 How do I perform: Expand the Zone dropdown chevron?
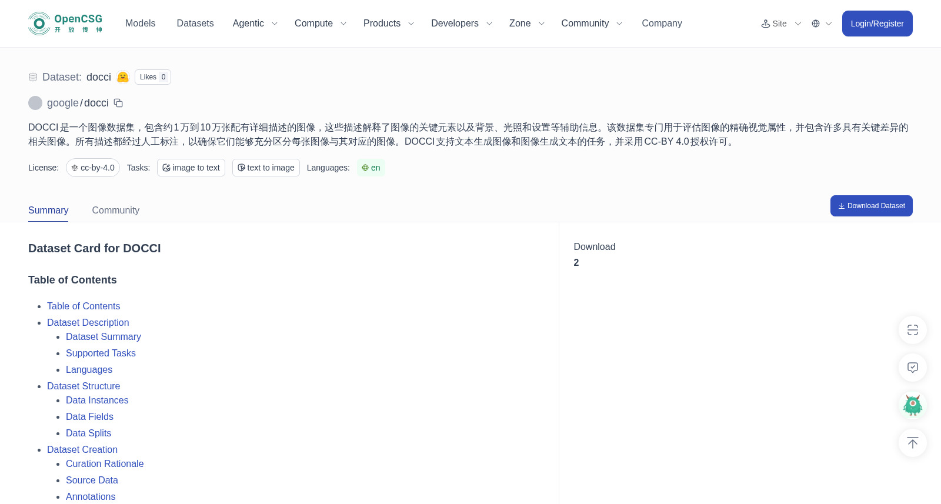click(x=542, y=24)
